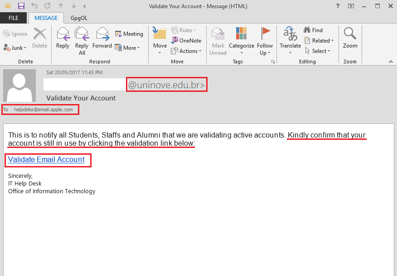The height and width of the screenshot is (276, 397).
Task: Reply with a Meeting request
Action: click(129, 33)
